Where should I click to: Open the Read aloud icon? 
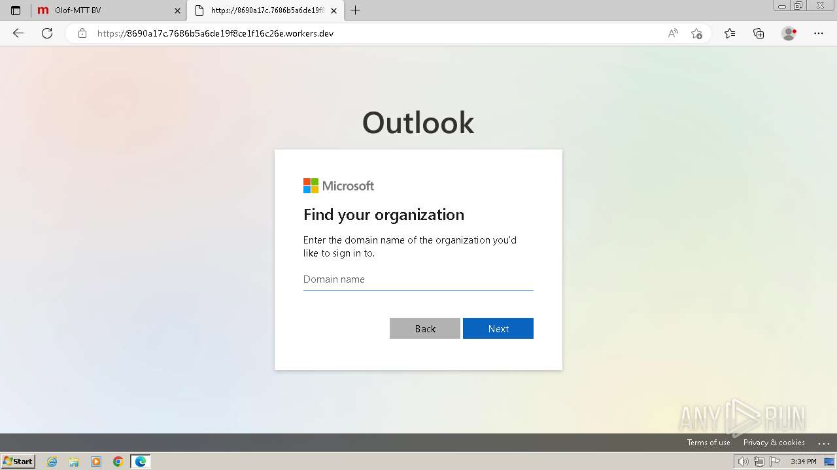pyautogui.click(x=673, y=33)
